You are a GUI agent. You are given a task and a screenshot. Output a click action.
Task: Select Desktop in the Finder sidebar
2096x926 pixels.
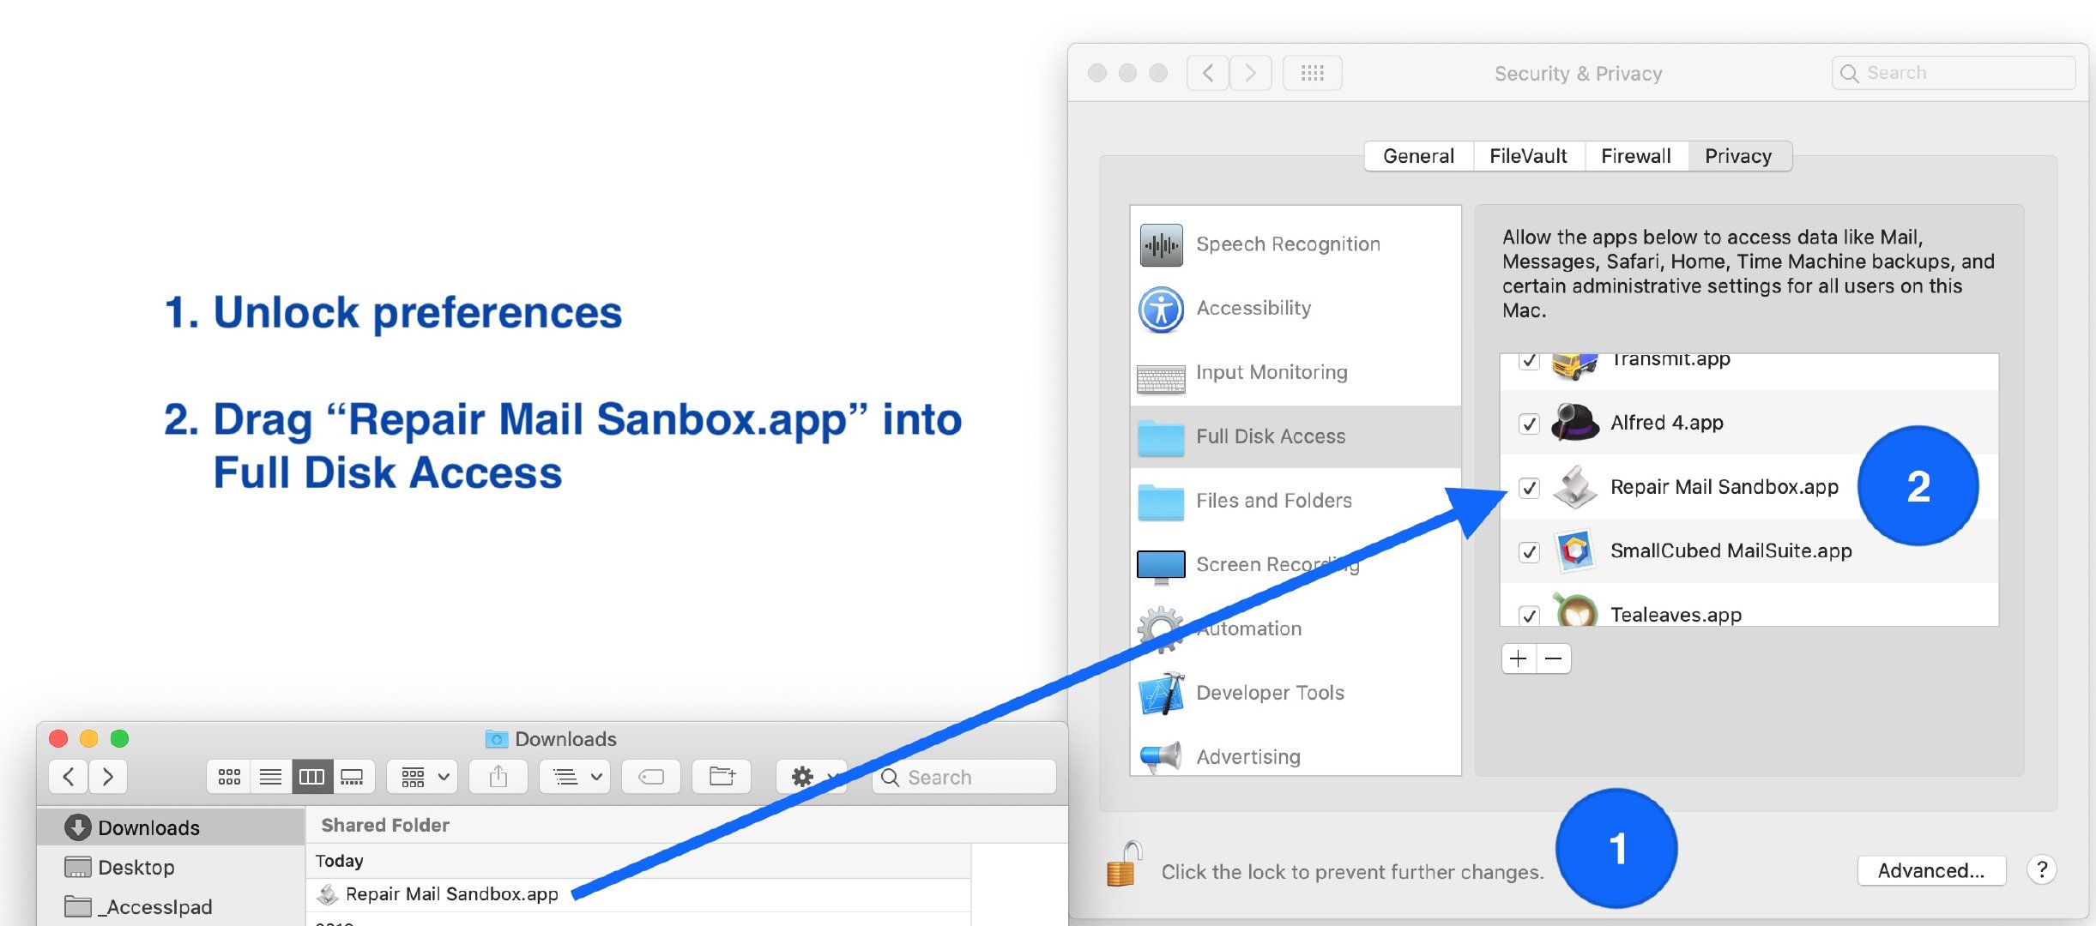coord(136,868)
